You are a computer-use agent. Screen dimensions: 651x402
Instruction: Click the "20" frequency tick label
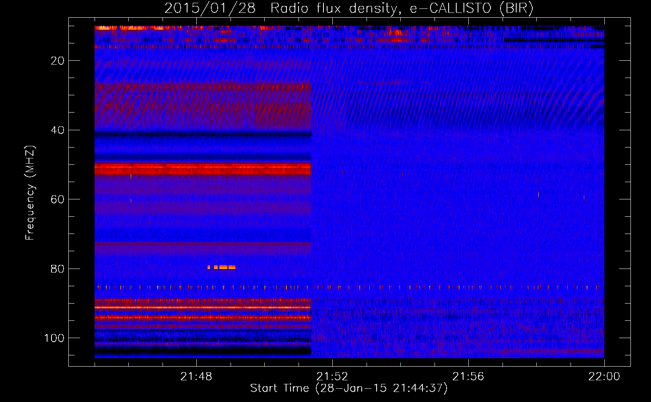pos(58,61)
